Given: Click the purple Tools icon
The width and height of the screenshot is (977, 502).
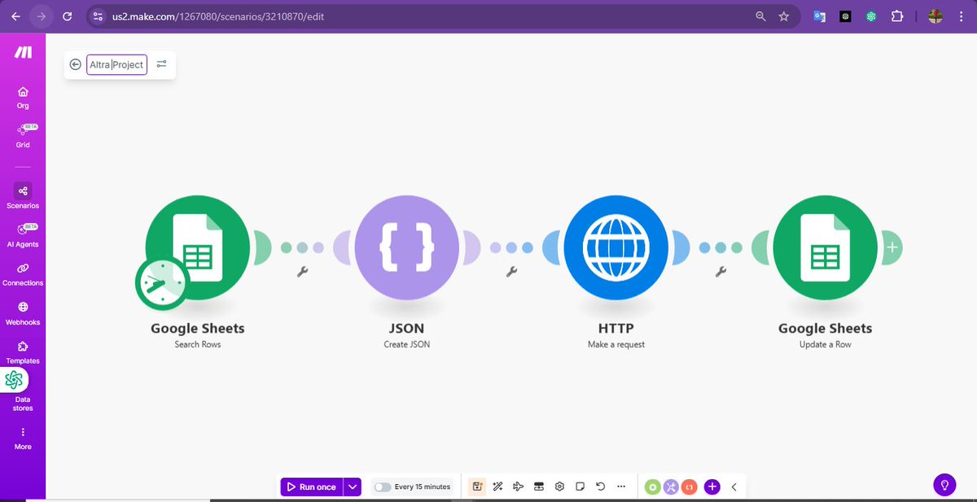Looking at the screenshot, I should tap(671, 487).
